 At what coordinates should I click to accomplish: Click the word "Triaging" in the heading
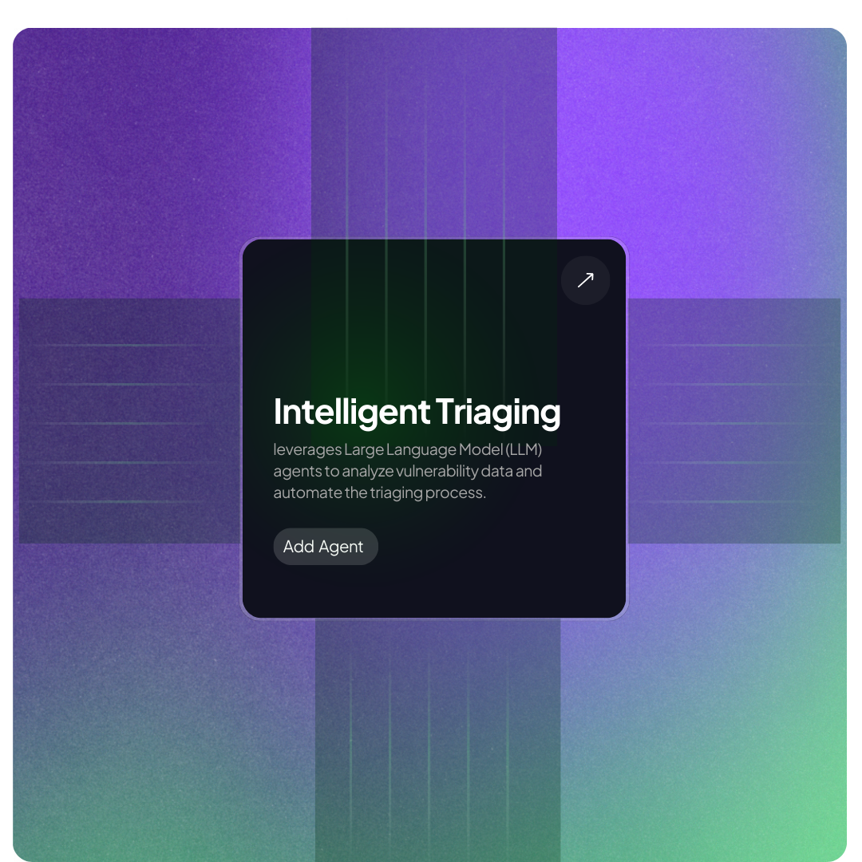(x=498, y=412)
